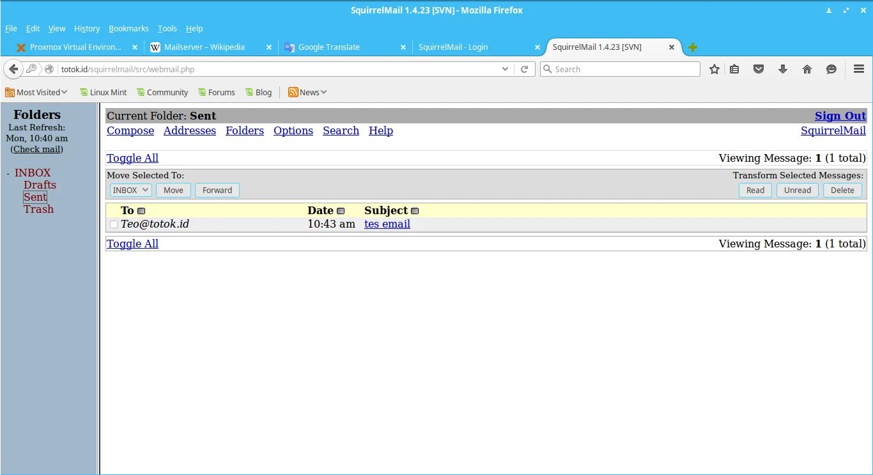This screenshot has height=475, width=873.
Task: Open the Edit menu
Action: pos(33,29)
